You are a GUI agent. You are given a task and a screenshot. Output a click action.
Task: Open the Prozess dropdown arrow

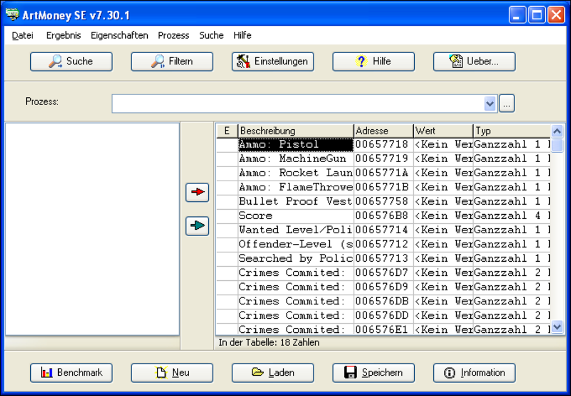pyautogui.click(x=490, y=103)
